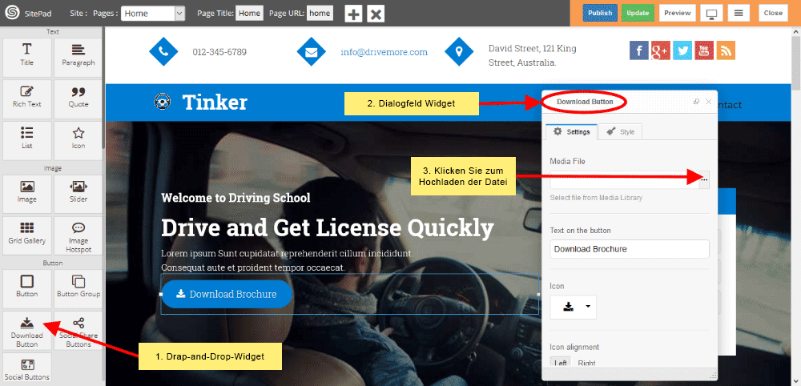Switch device view with monitor icon
This screenshot has width=801, height=386.
710,14
